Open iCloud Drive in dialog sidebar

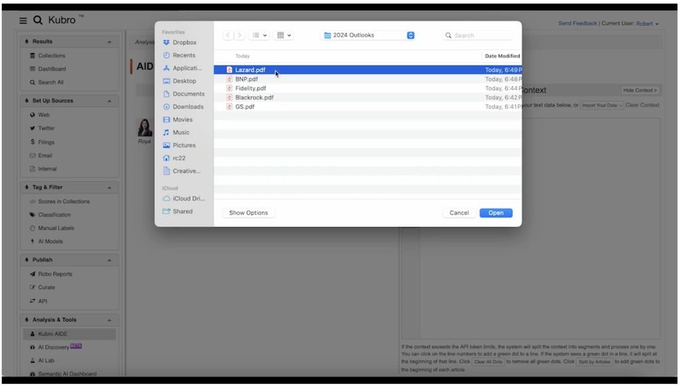pyautogui.click(x=183, y=199)
